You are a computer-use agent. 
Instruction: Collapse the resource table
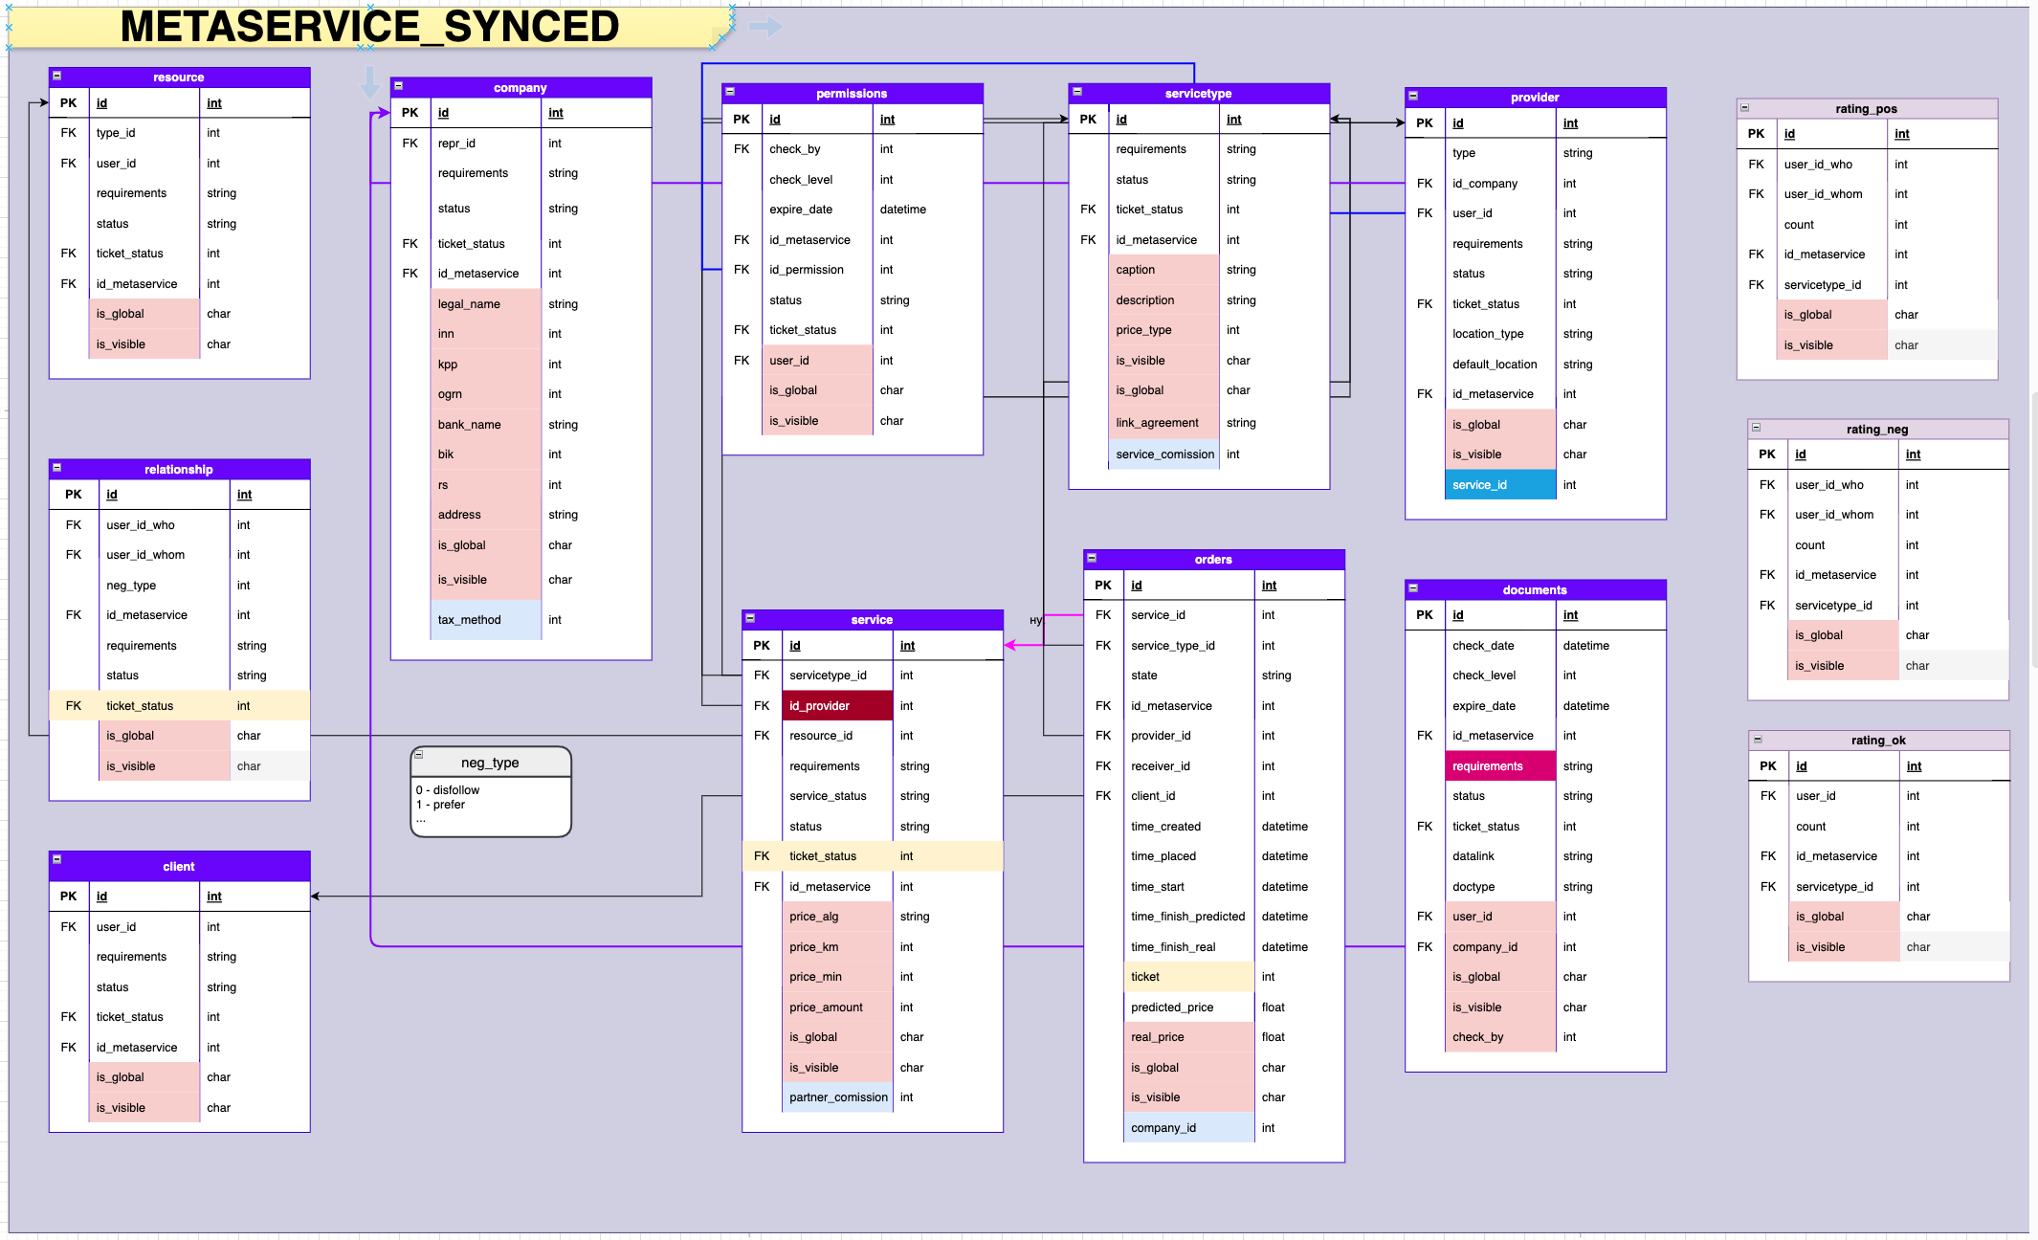pyautogui.click(x=56, y=76)
